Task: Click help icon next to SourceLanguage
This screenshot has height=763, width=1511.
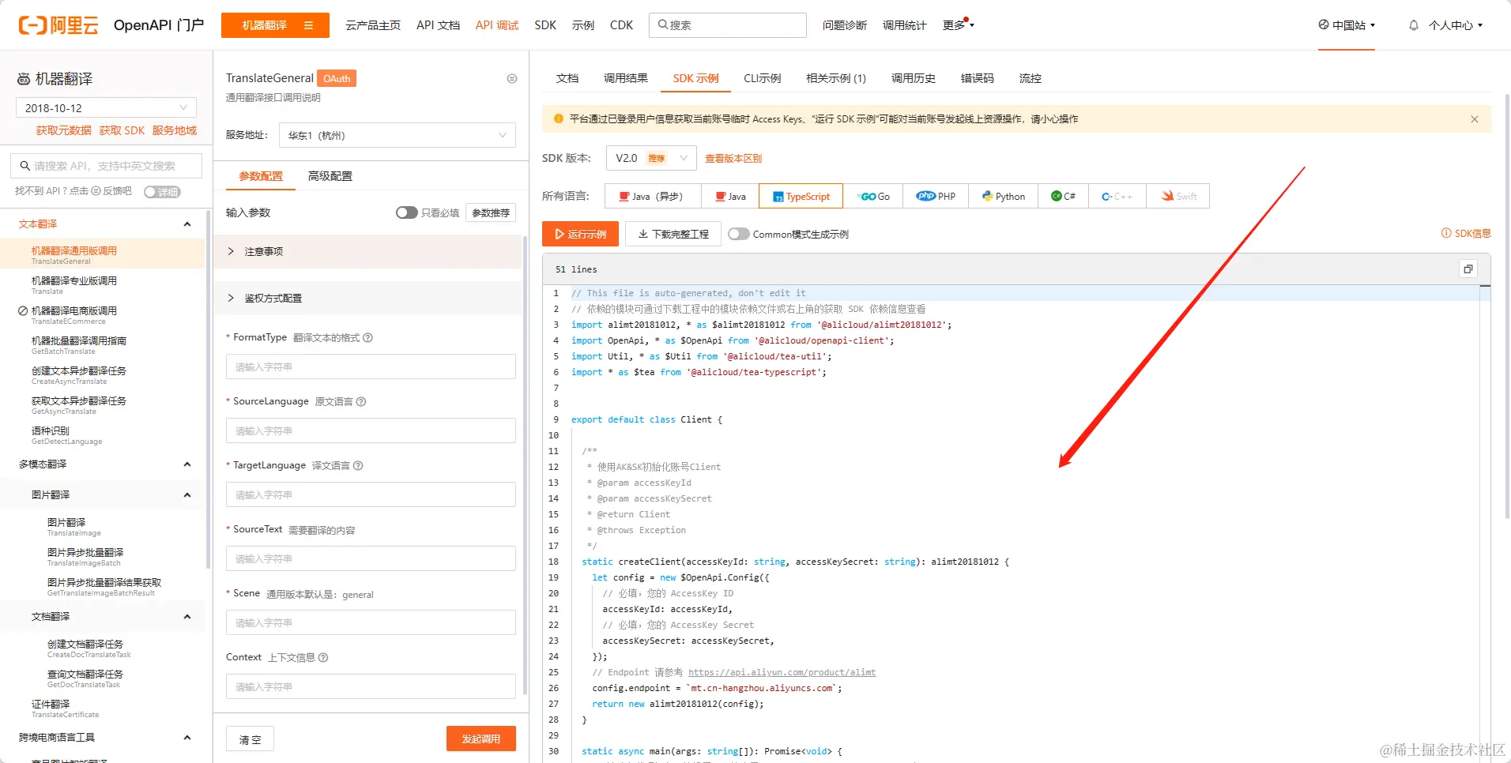Action: point(361,402)
